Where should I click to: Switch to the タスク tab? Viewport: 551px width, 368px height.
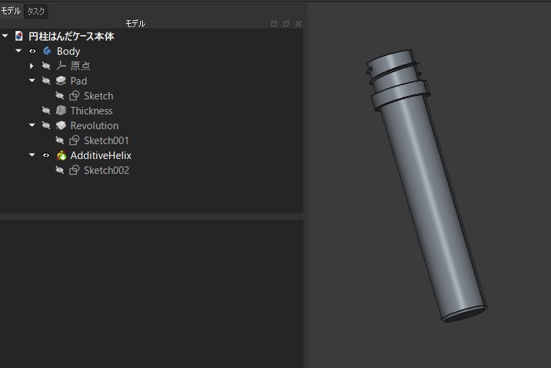(36, 11)
